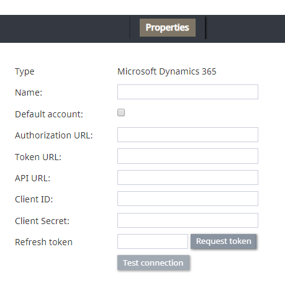Click the API URL label
This screenshot has height=288, width=285.
tap(32, 178)
